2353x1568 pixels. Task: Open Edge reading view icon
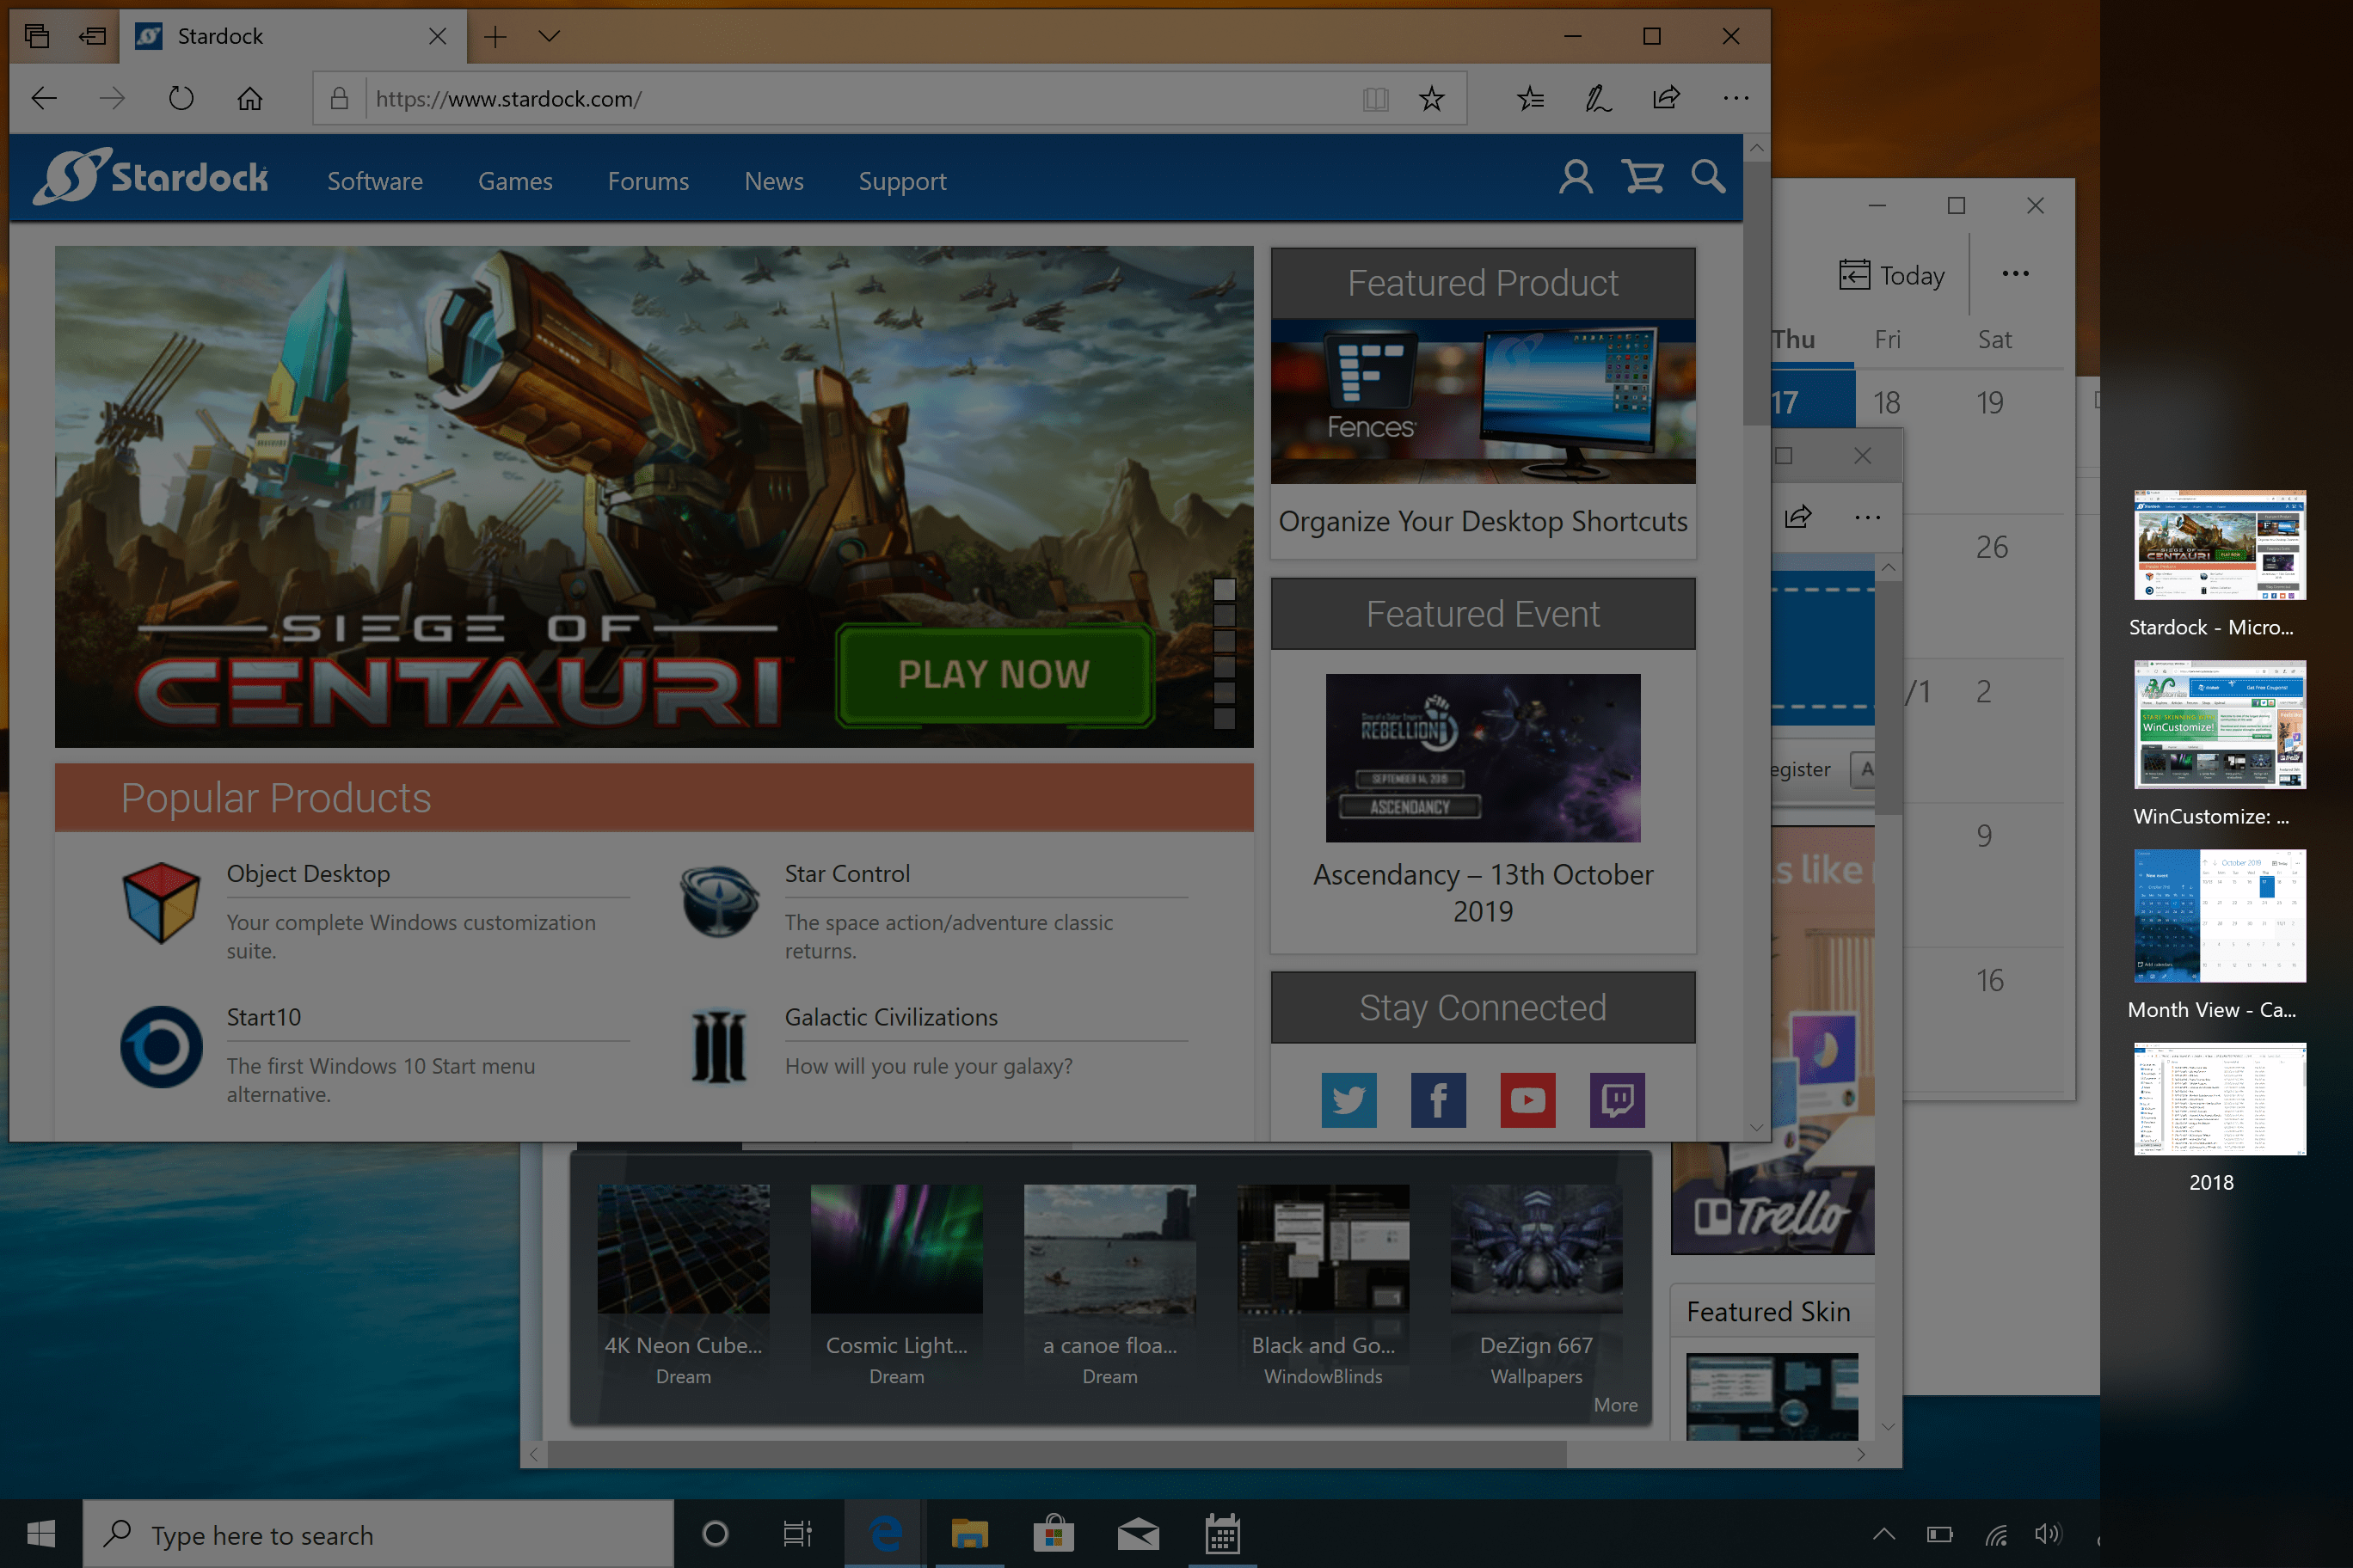(x=1375, y=98)
